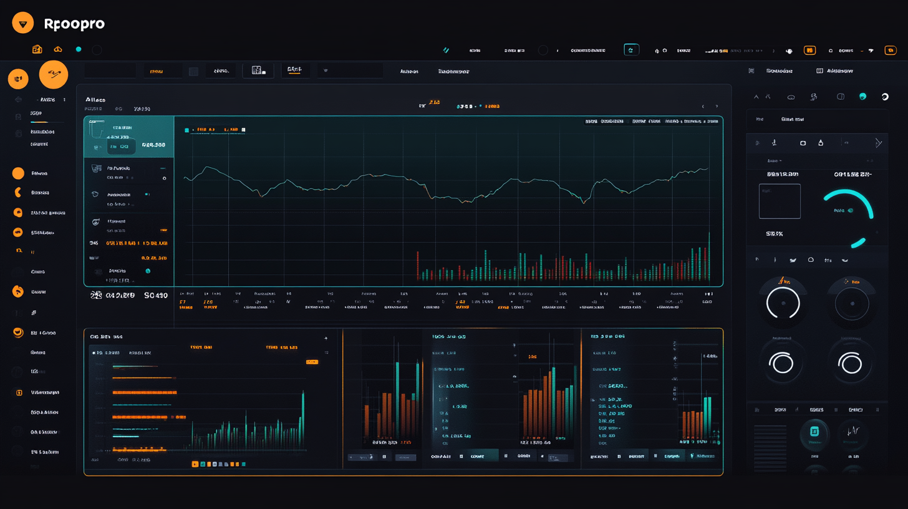
Task: Select the orange smiley-ring sidebar icon
Action: click(x=17, y=332)
